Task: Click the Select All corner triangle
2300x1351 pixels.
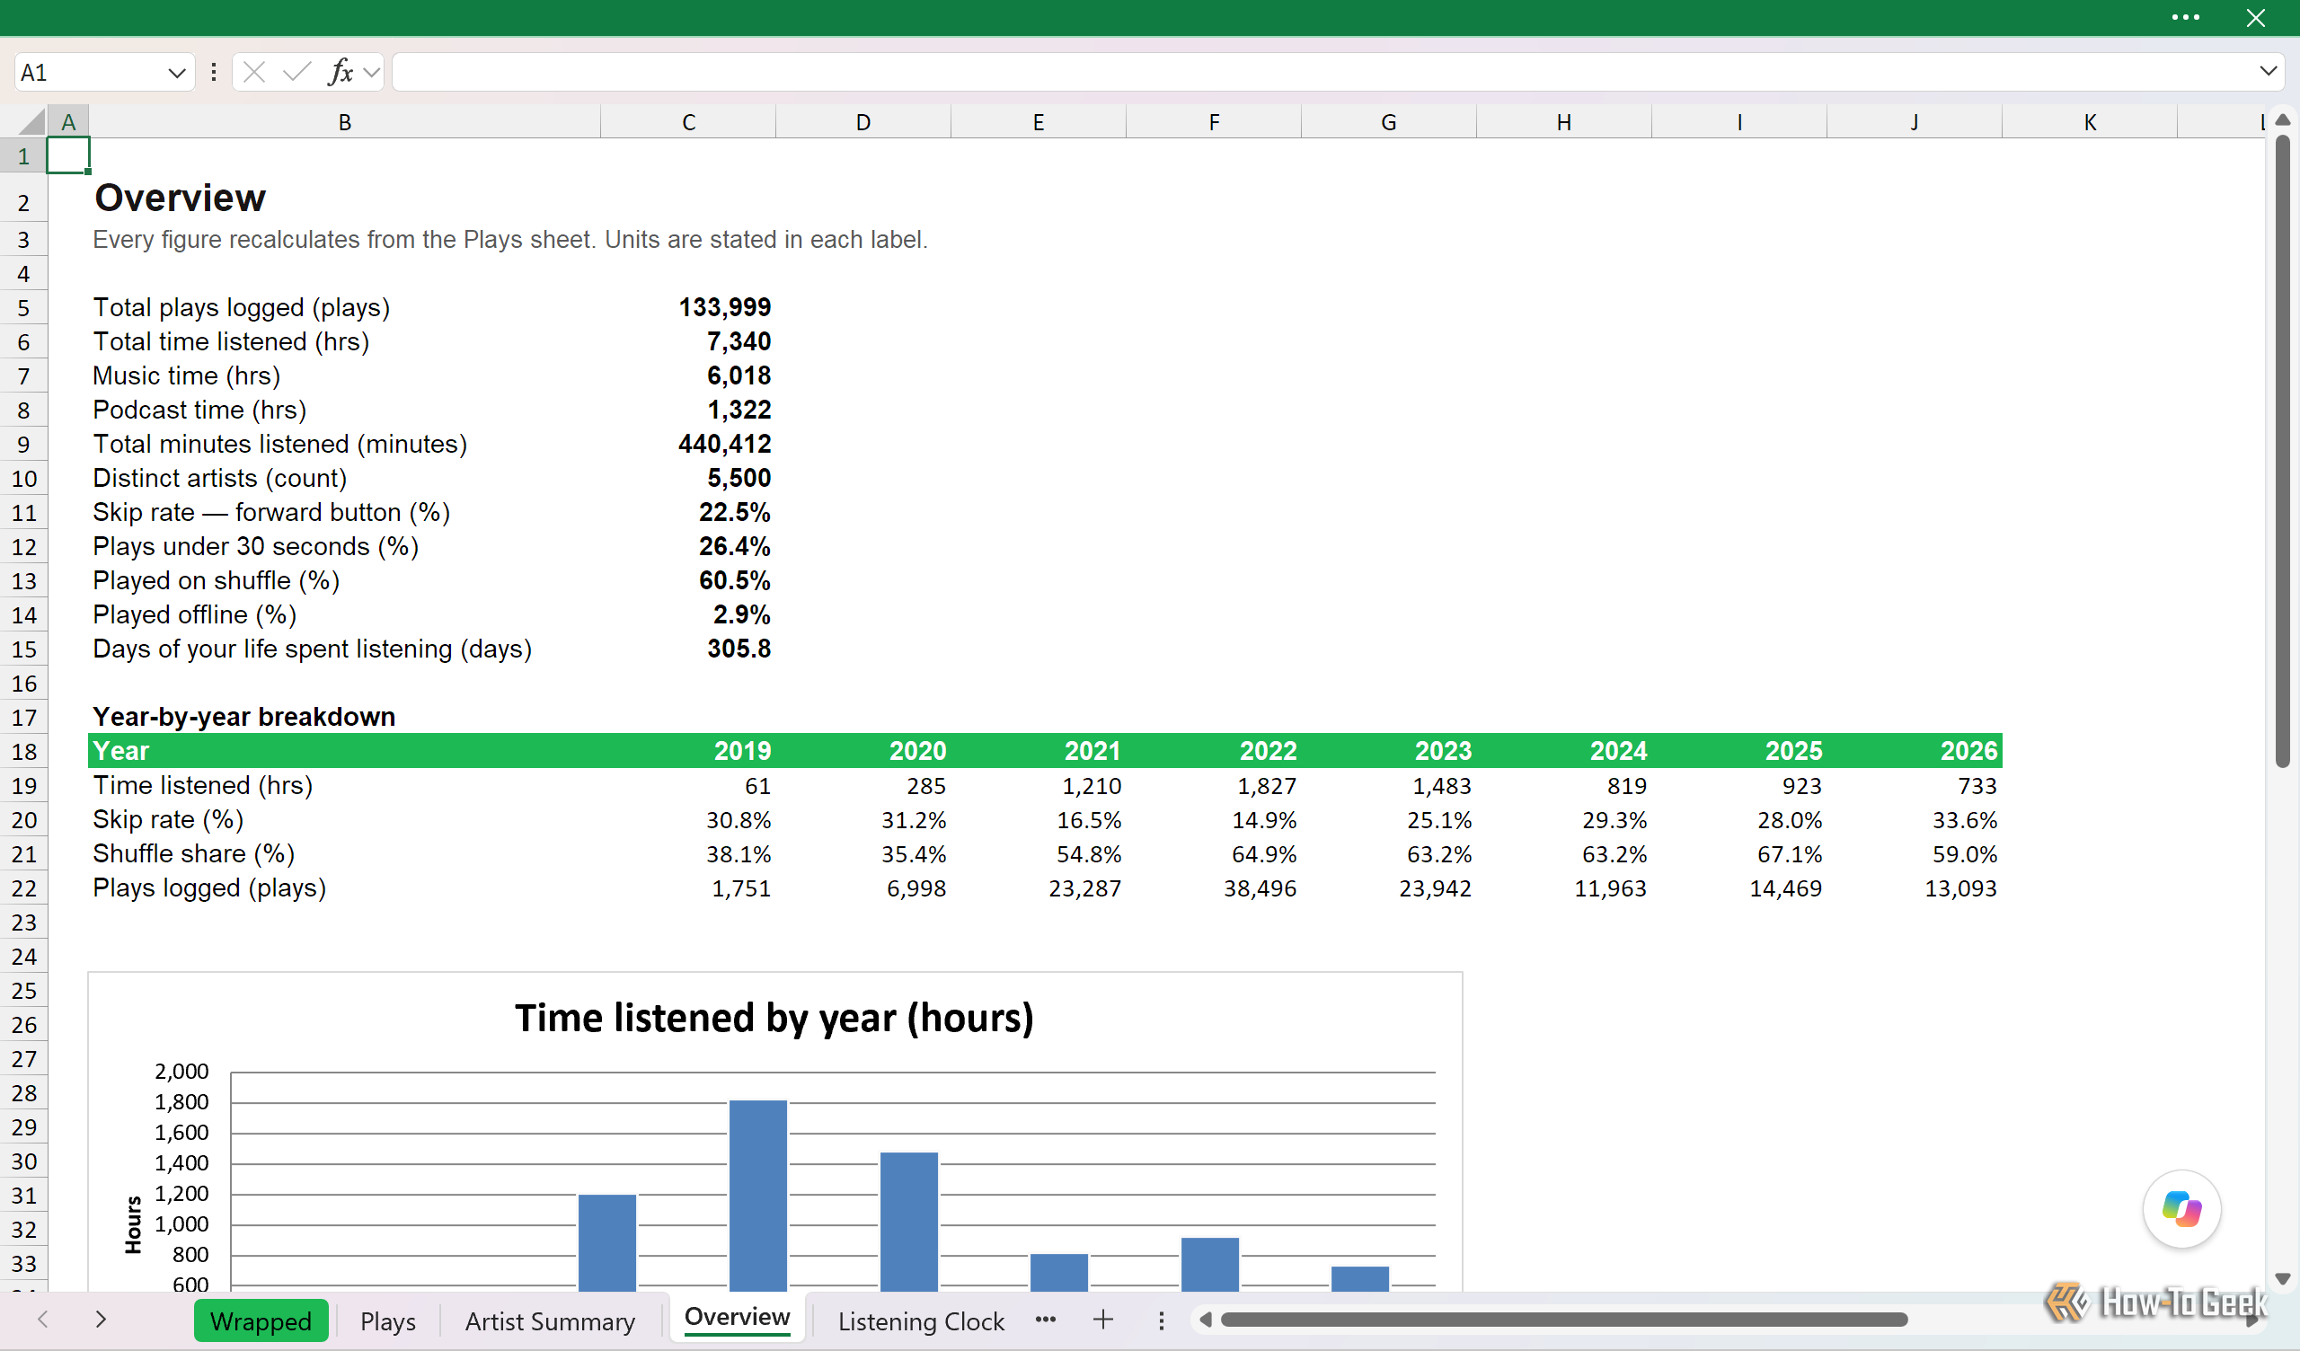Action: 32,121
